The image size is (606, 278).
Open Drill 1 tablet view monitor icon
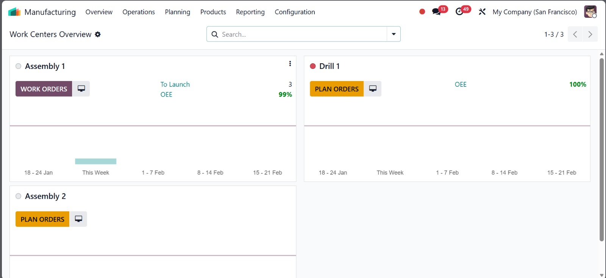pyautogui.click(x=373, y=89)
